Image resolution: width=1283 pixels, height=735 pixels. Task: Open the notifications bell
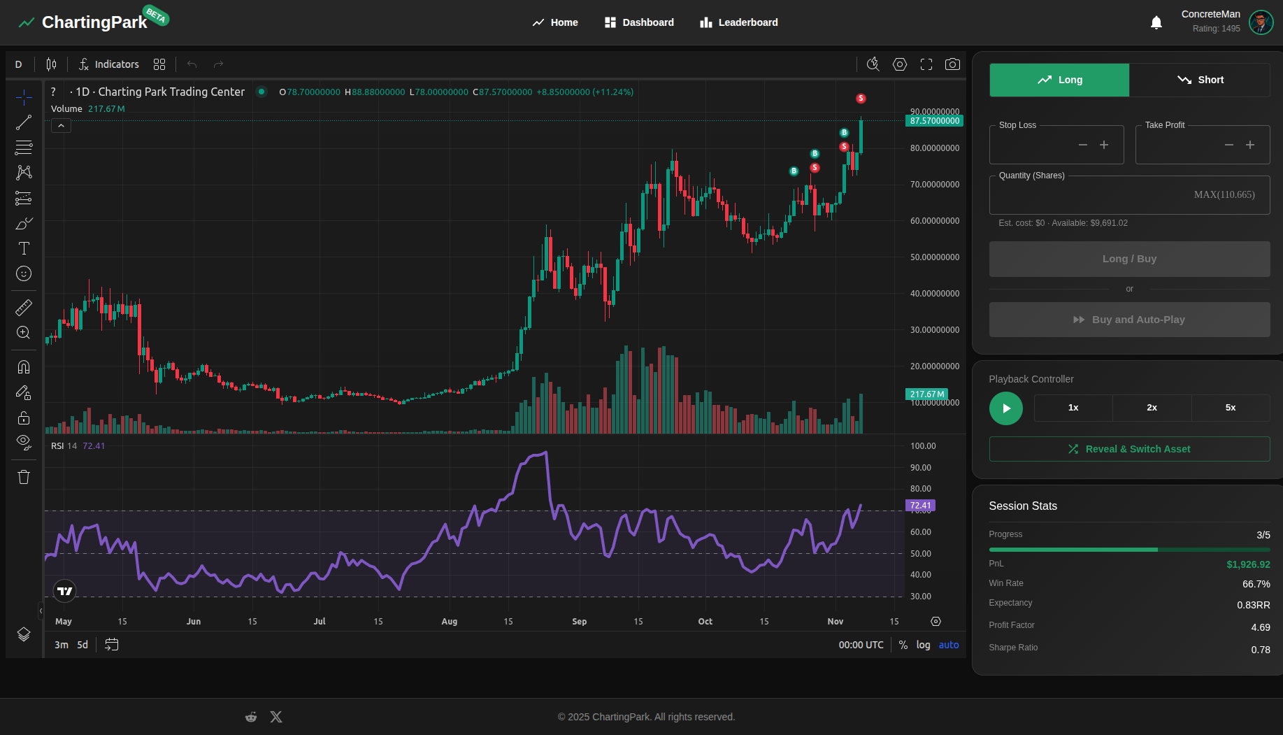[1156, 22]
